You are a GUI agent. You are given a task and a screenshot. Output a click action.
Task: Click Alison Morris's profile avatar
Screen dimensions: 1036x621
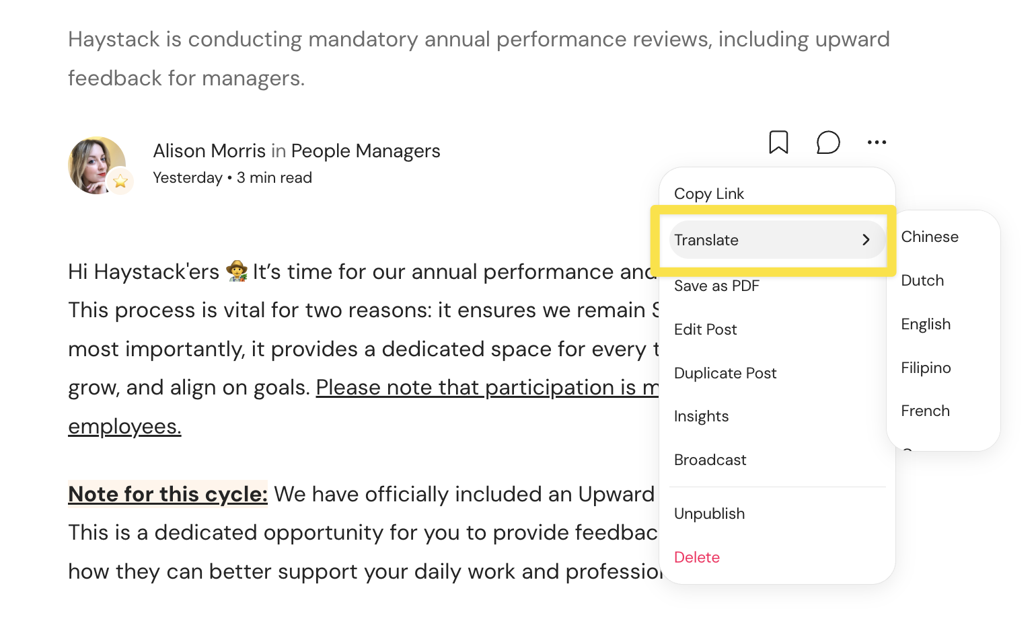click(x=96, y=165)
